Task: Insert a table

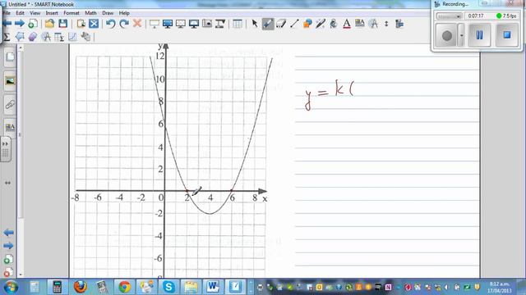Action: coord(238,24)
